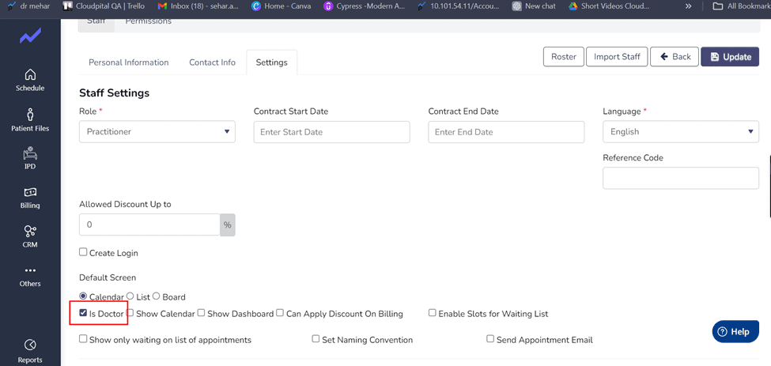Tick the Send Appointment Email checkbox
Viewport: 771px width, 366px height.
click(x=490, y=339)
